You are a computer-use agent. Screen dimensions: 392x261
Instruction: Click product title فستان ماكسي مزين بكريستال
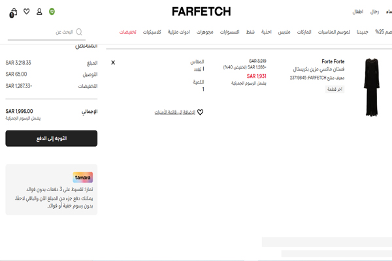319,69
